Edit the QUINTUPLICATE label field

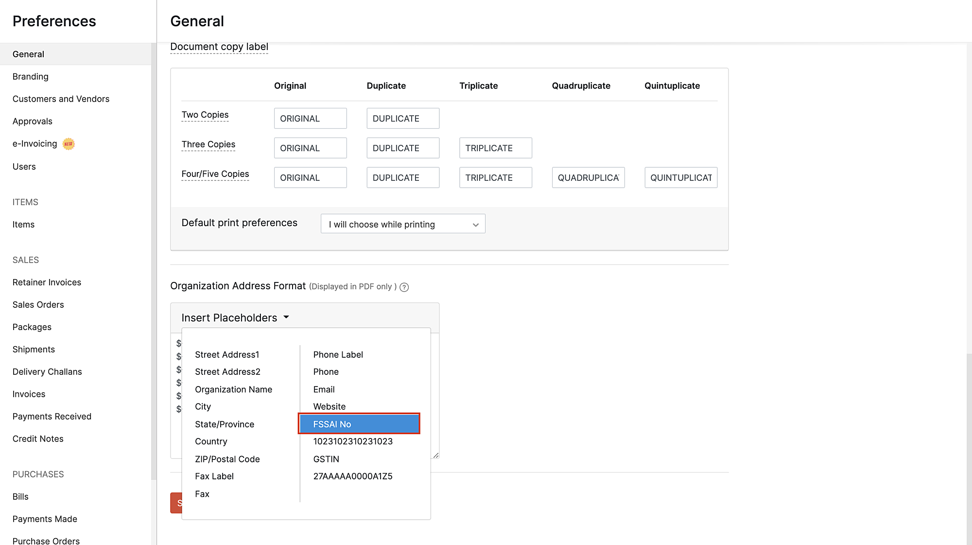tap(681, 177)
